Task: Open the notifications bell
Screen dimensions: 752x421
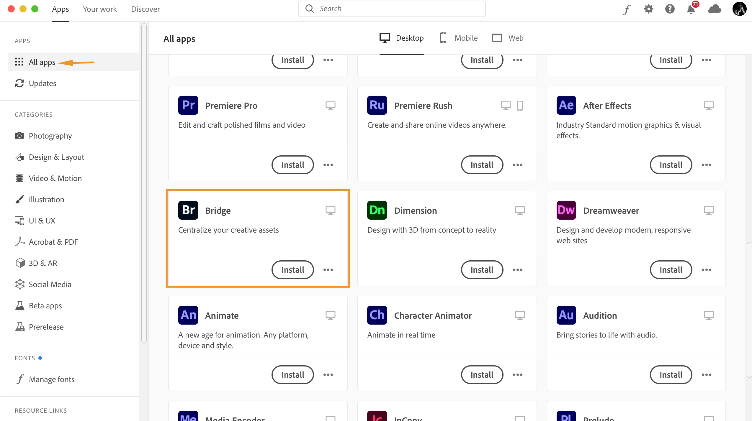Action: [x=691, y=9]
